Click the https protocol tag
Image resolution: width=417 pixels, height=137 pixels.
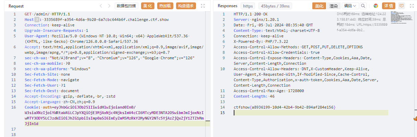pyautogui.click(x=248, y=6)
